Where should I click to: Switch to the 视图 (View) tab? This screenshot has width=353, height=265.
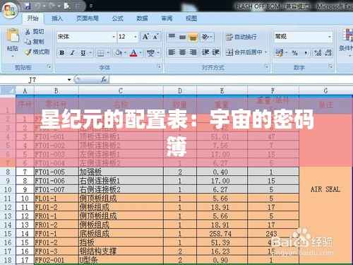pos(191,18)
